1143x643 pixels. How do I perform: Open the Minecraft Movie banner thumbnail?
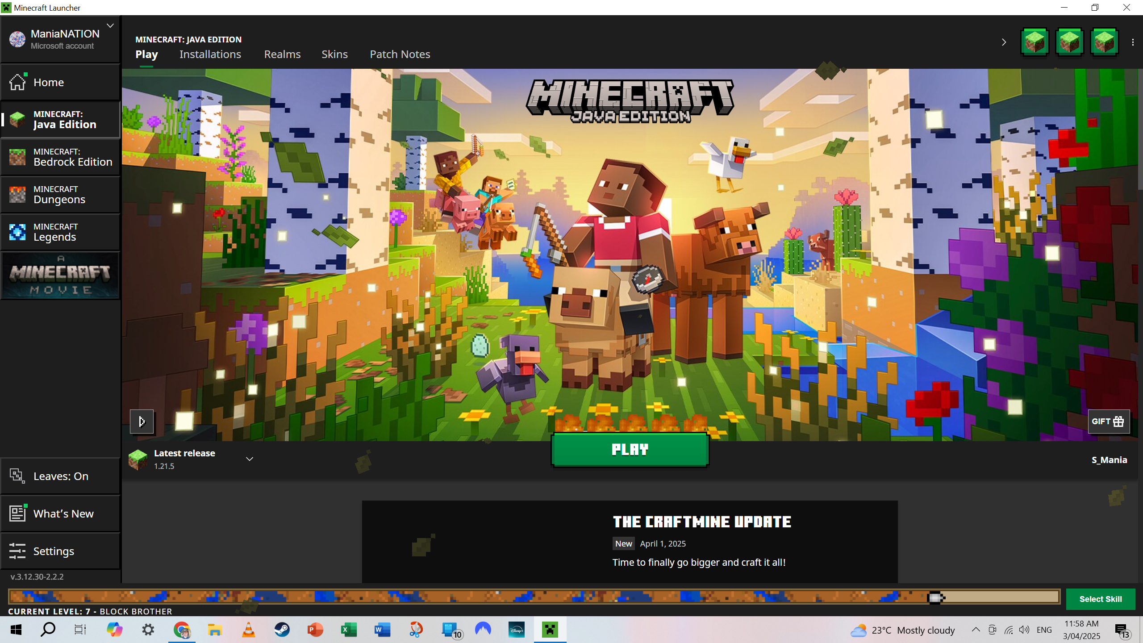60,275
